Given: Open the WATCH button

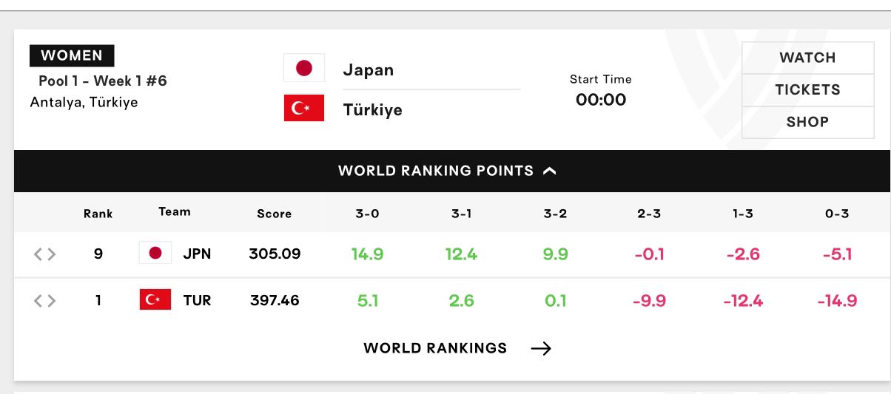Looking at the screenshot, I should coord(807,58).
